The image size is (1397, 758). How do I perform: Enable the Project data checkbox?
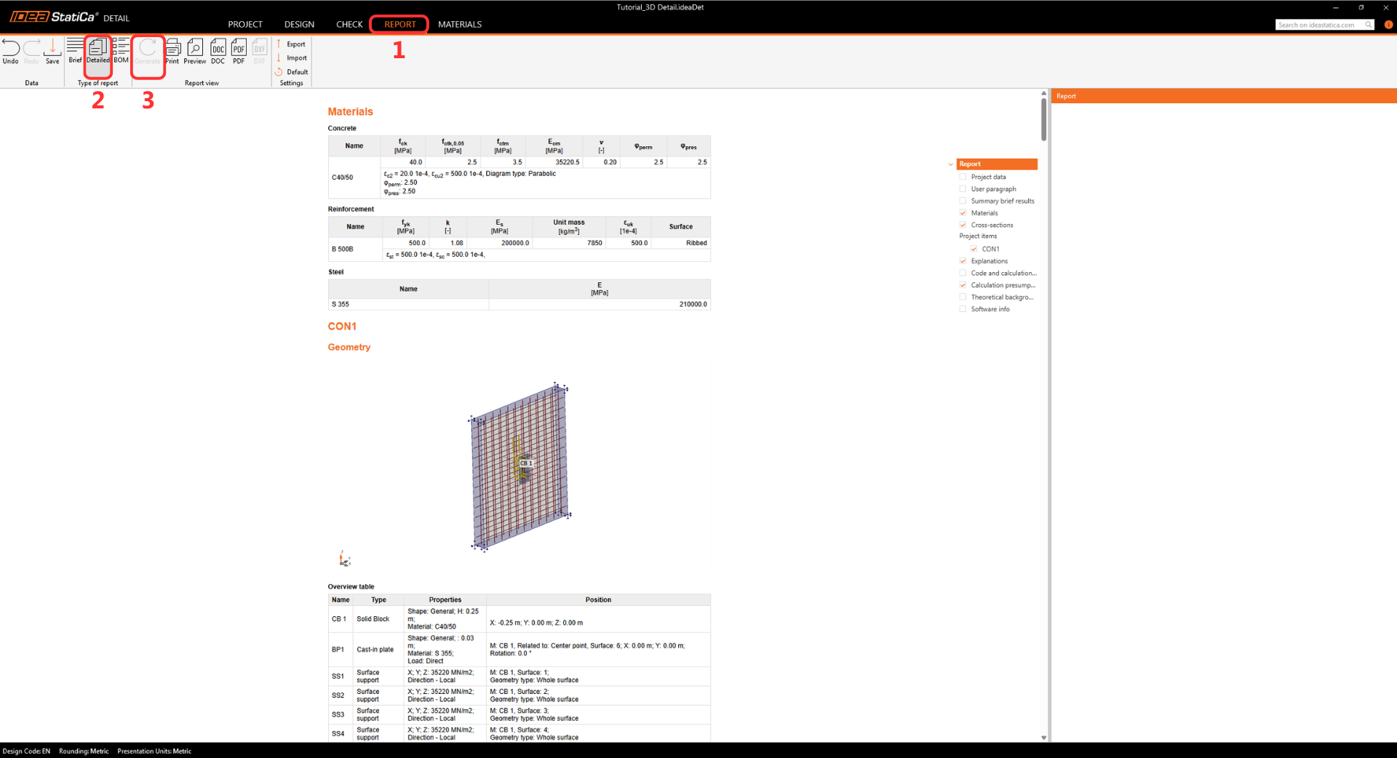point(963,177)
